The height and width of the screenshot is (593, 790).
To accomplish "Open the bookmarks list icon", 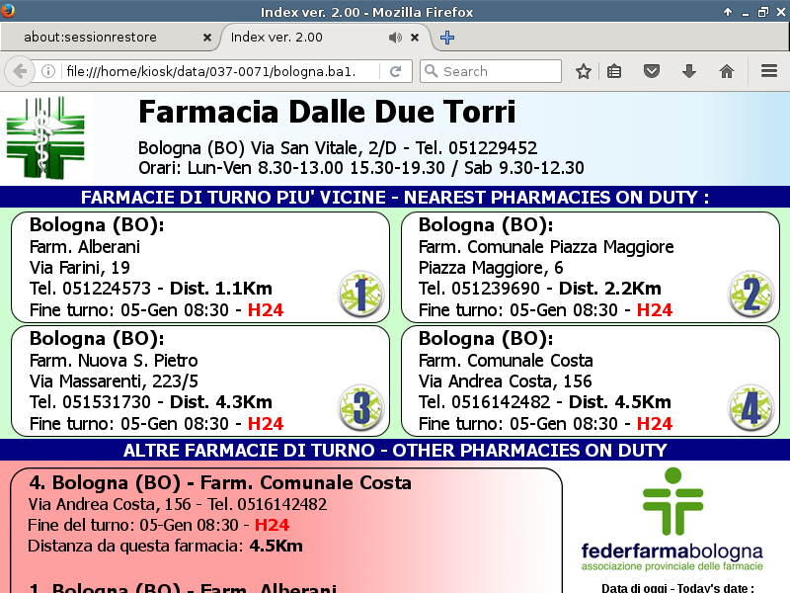I will (614, 71).
